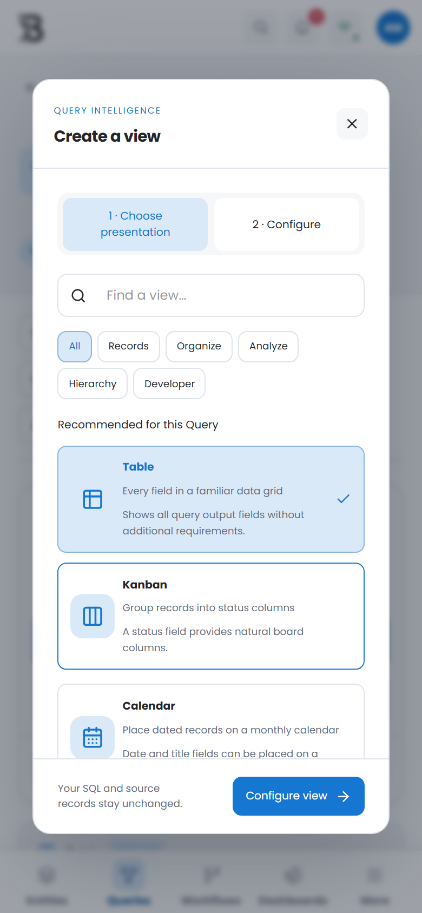Click the arrow icon on Configure view
Image resolution: width=422 pixels, height=913 pixels.
click(x=344, y=796)
